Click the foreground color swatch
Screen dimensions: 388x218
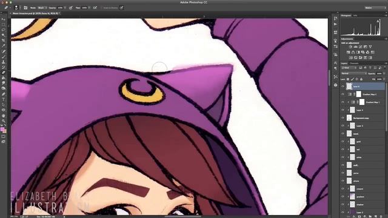(x=2, y=129)
